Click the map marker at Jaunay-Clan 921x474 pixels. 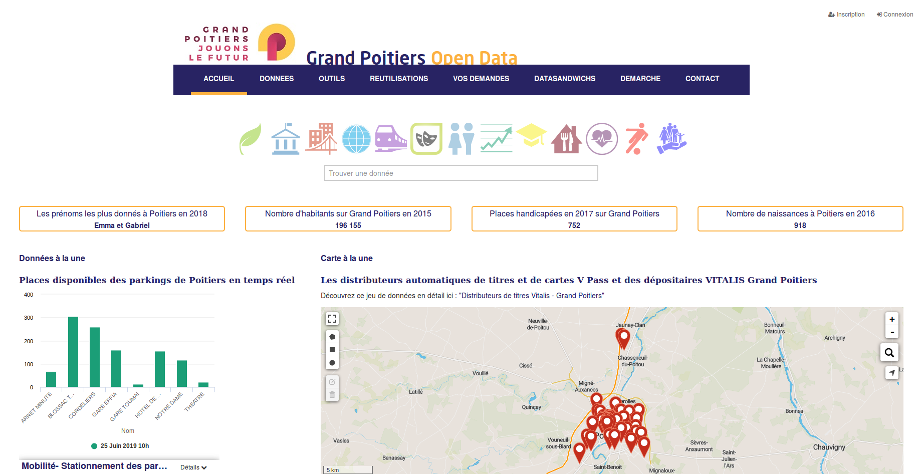click(624, 339)
